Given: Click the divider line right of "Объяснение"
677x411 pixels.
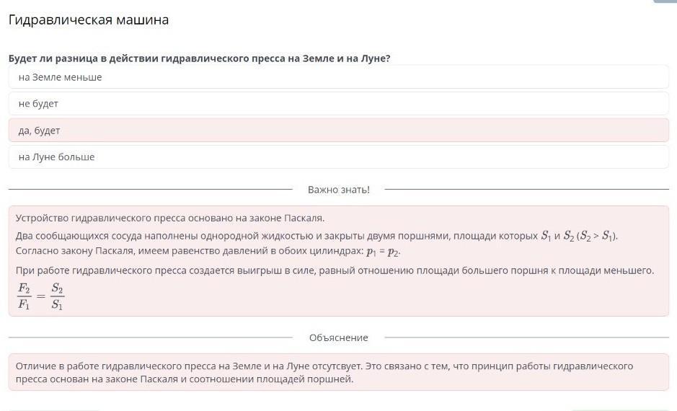Looking at the screenshot, I should 526,337.
